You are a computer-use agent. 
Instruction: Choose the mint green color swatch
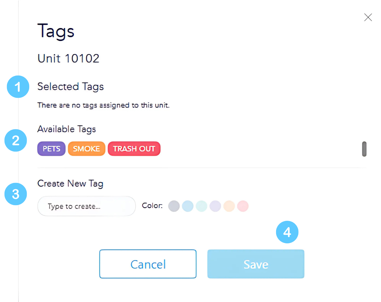click(201, 206)
